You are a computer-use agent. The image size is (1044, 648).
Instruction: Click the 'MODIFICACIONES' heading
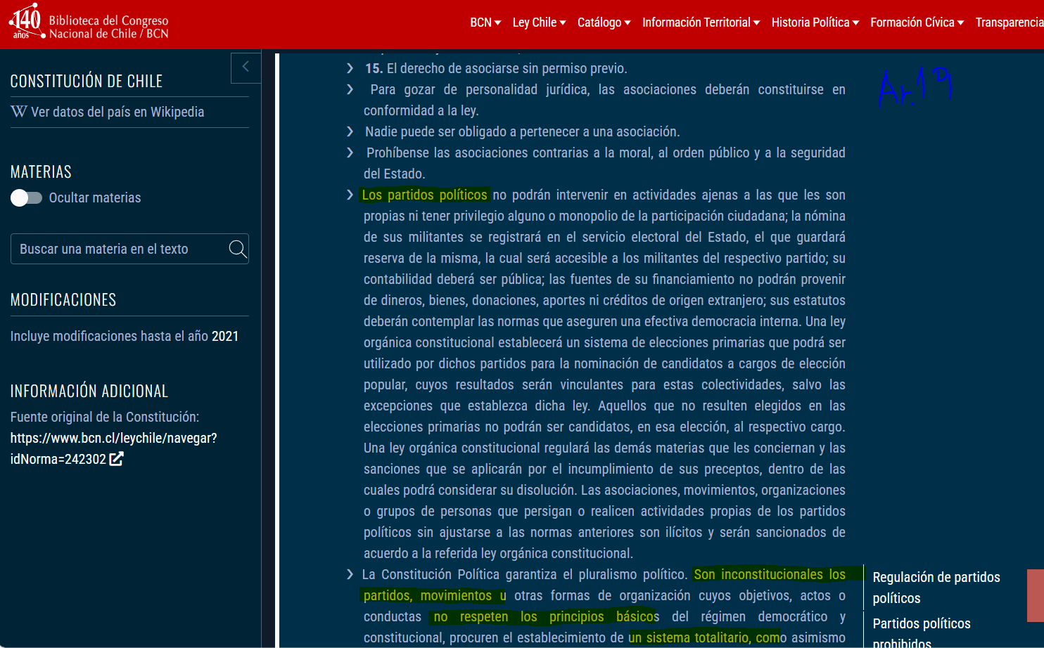63,300
